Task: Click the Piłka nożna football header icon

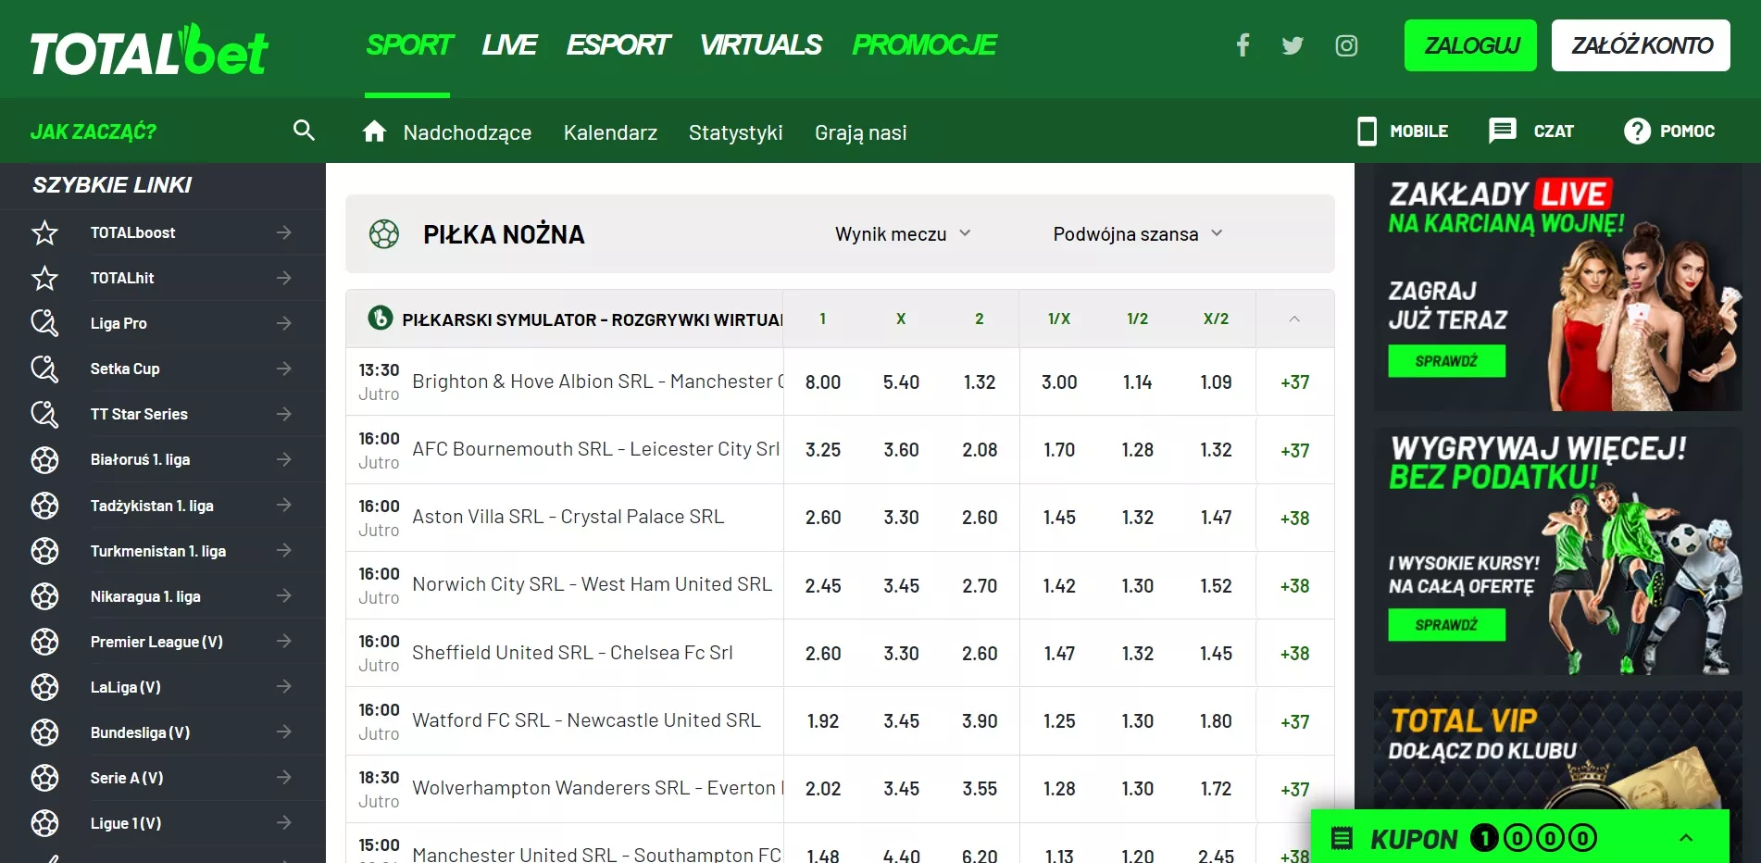Action: tap(384, 234)
